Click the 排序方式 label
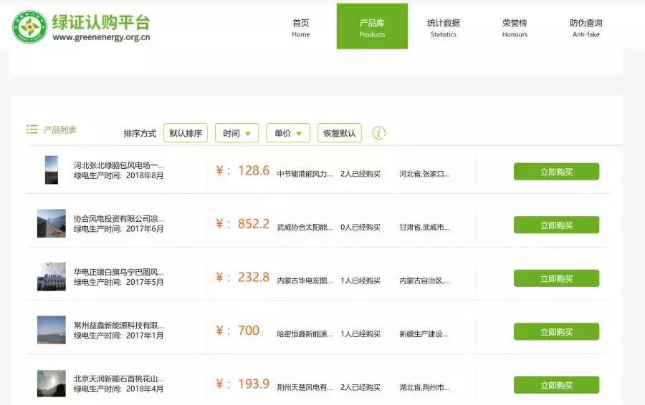This screenshot has width=645, height=405. pyautogui.click(x=140, y=134)
